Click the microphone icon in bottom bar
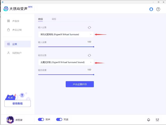Image resolution: width=166 pixels, height=125 pixels. point(148,120)
